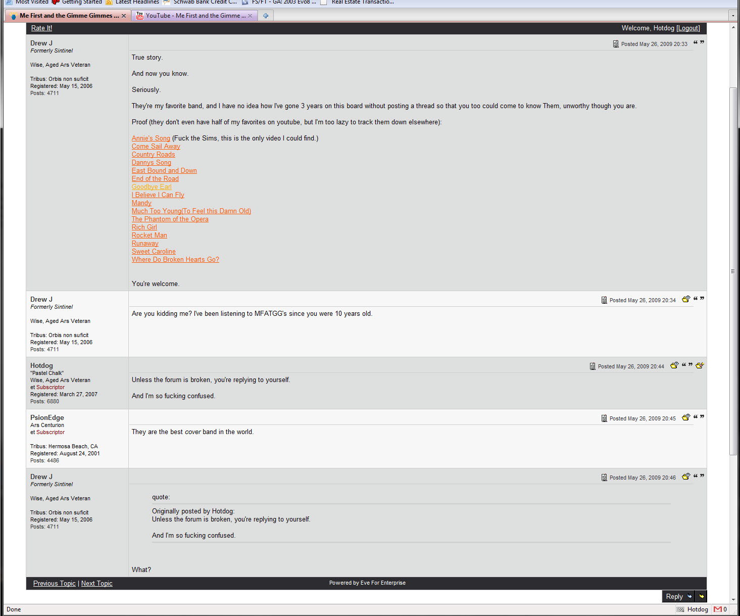This screenshot has height=616, width=740.
Task: Expand the tab list dropdown arrow
Action: (733, 16)
